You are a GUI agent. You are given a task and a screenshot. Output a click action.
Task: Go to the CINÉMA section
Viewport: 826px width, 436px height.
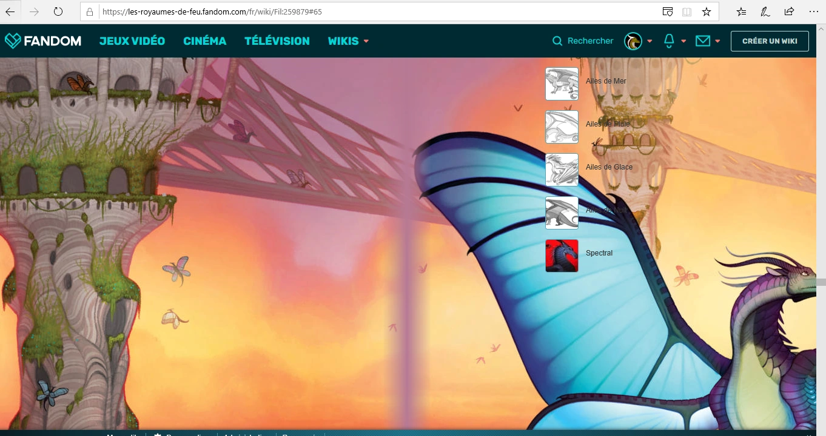coord(204,41)
